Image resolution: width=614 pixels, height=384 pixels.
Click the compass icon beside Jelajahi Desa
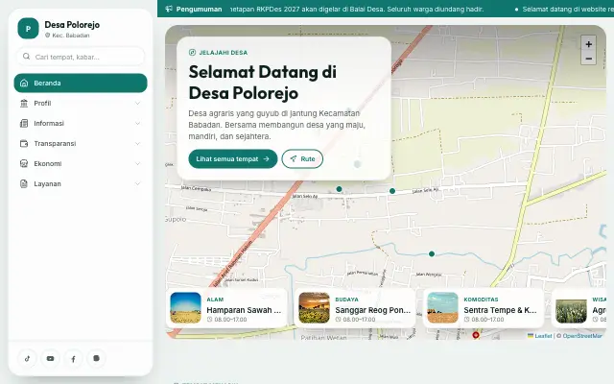pos(192,53)
